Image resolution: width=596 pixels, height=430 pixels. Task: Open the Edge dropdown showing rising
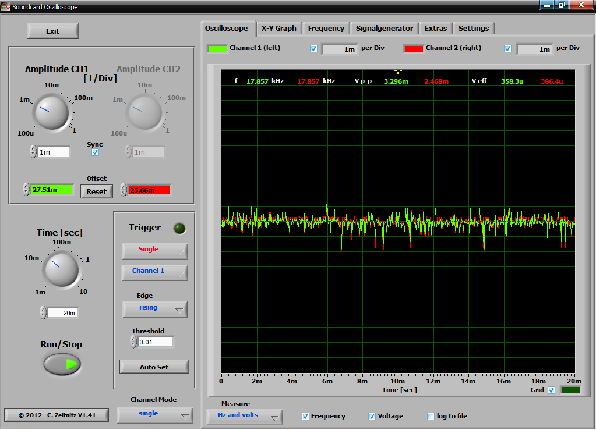(x=155, y=310)
